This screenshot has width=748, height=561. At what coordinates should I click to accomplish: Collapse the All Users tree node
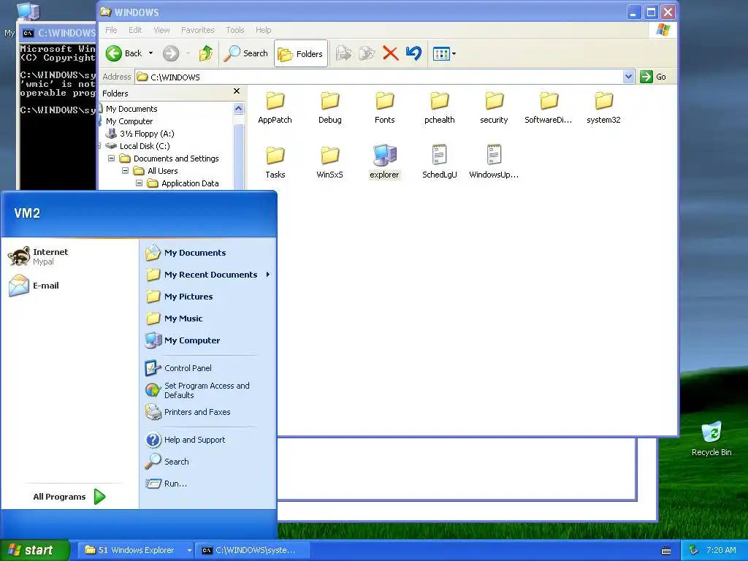(x=125, y=170)
